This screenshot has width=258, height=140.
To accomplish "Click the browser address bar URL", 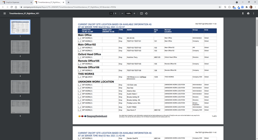I will (70, 7).
